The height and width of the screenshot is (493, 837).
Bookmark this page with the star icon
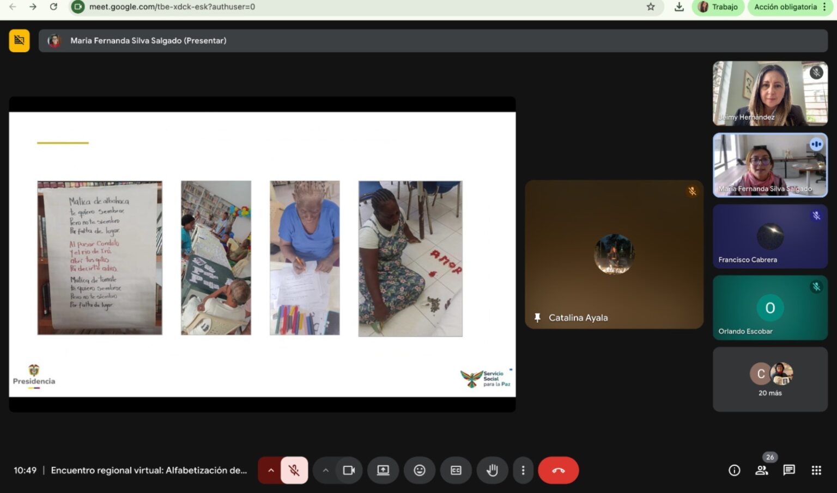651,7
